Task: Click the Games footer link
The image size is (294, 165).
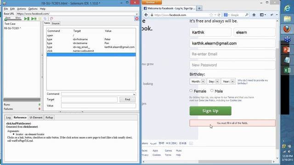Action: coord(168,151)
